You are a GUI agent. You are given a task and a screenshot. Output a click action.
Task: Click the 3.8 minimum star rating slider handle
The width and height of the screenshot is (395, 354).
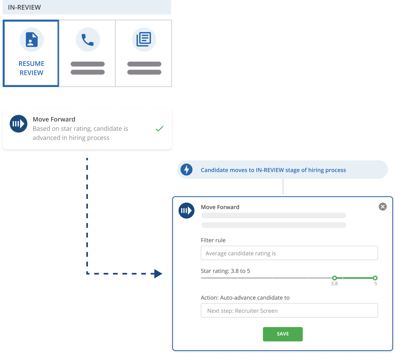click(x=334, y=278)
